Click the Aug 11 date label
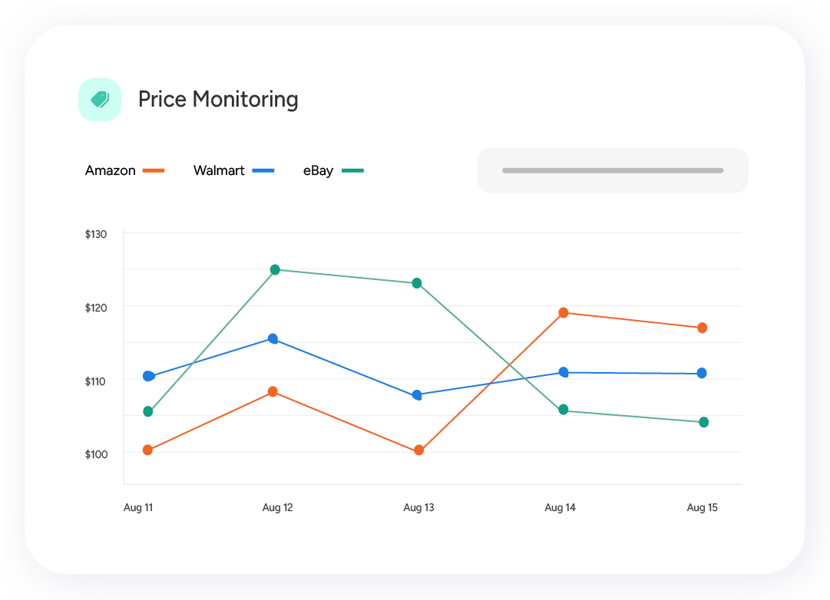830x600 pixels. coord(138,507)
